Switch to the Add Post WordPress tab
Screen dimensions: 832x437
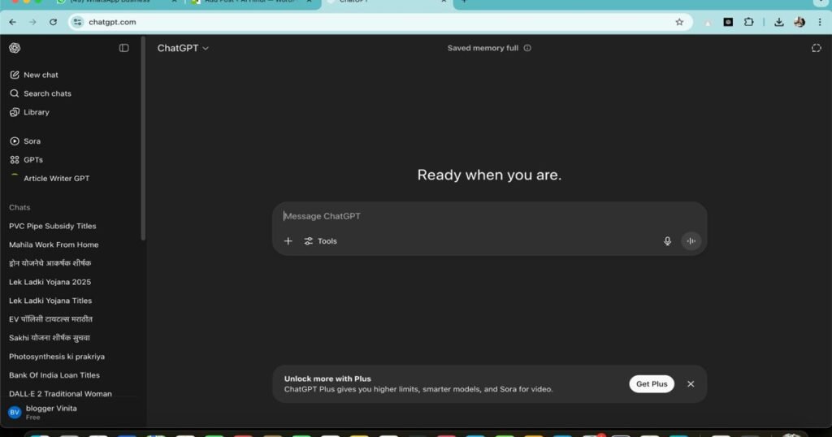tap(252, 2)
